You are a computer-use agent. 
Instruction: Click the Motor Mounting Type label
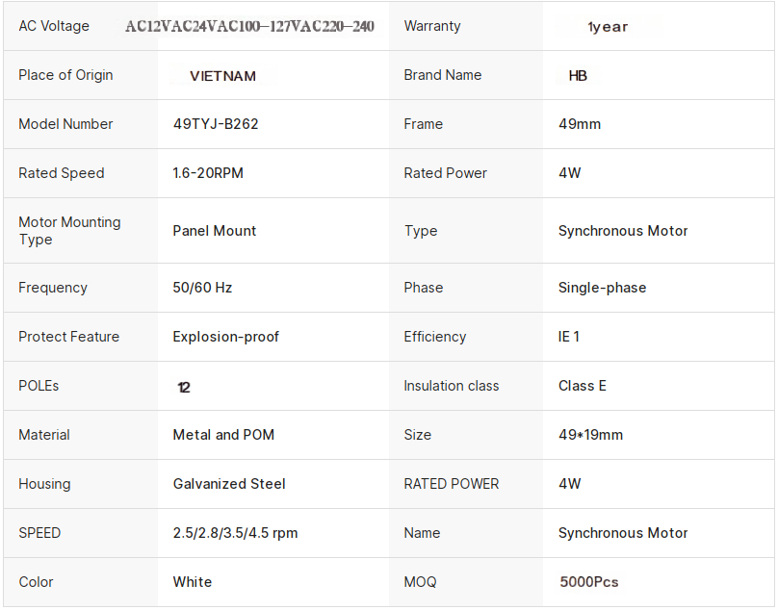coord(69,231)
